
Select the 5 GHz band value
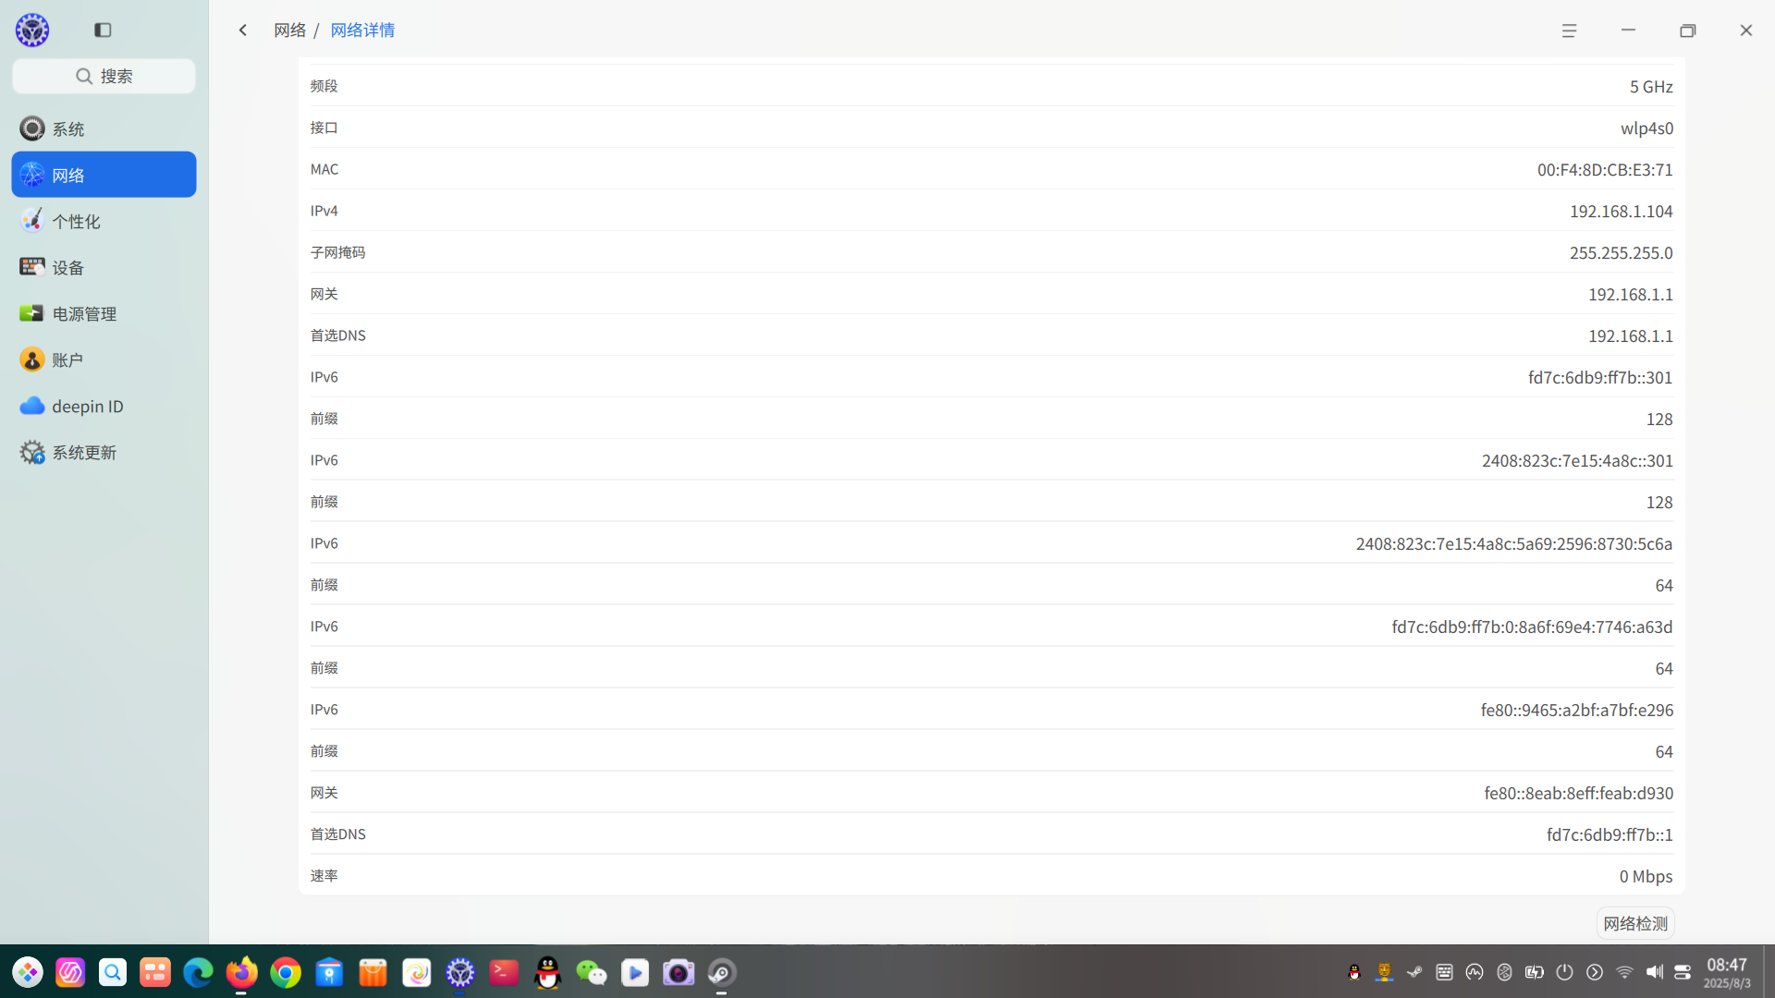tap(1651, 86)
